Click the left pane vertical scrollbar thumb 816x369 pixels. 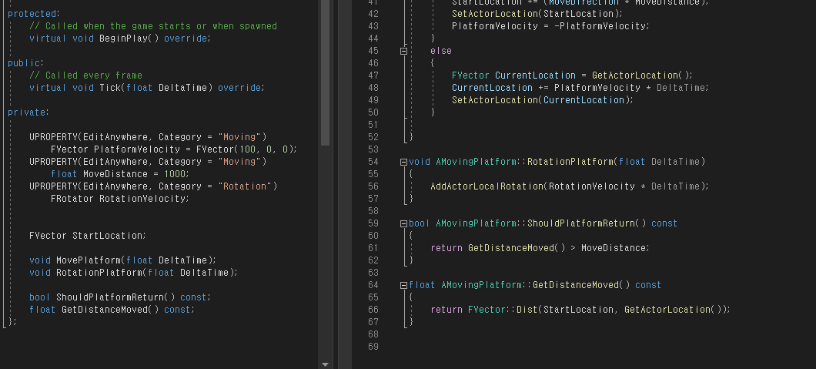(326, 73)
